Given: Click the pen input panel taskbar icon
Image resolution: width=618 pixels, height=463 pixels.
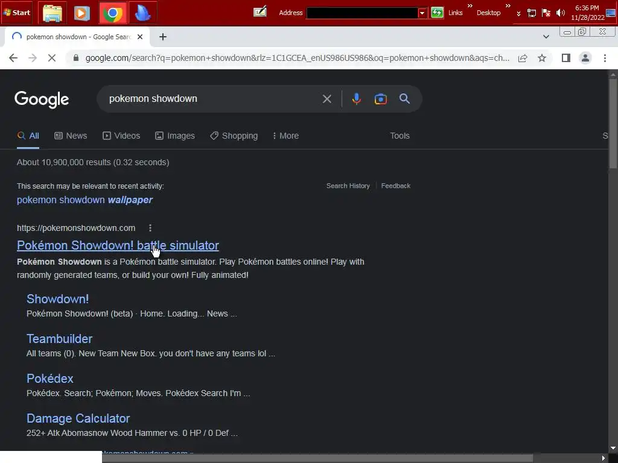Looking at the screenshot, I should pyautogui.click(x=260, y=12).
